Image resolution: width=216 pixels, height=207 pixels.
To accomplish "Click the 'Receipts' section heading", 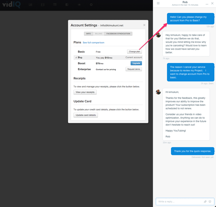I will (x=79, y=78).
